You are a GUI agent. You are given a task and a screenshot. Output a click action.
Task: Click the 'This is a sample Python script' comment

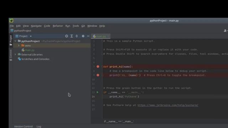click(x=129, y=41)
